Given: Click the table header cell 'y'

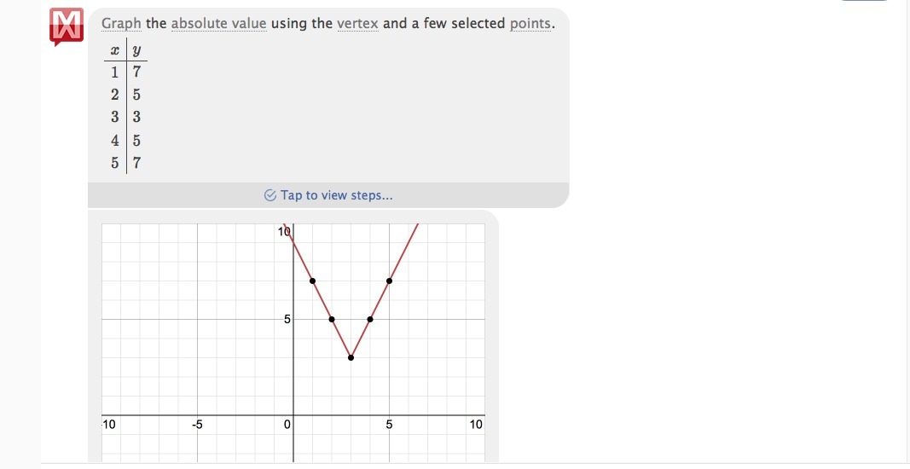Looking at the screenshot, I should 136,50.
